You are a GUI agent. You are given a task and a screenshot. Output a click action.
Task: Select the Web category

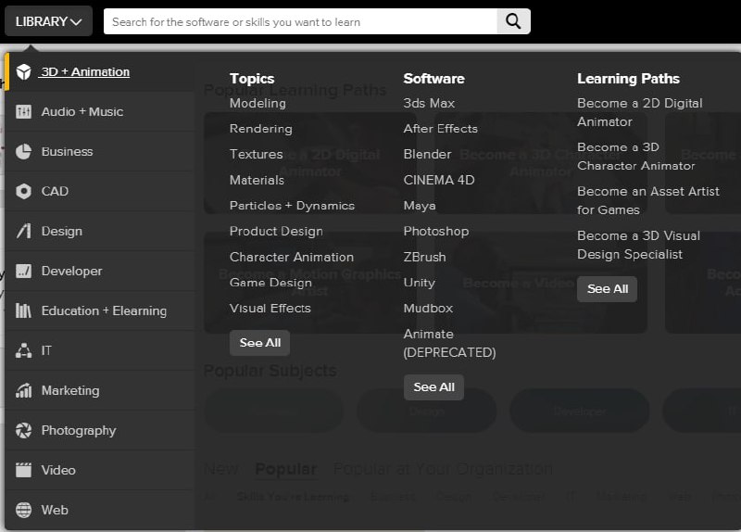click(55, 510)
